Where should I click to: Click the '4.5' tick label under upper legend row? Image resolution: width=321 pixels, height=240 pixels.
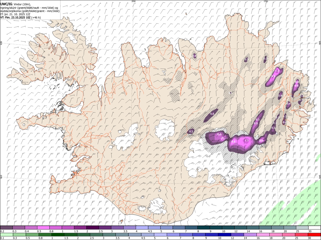[150, 231]
